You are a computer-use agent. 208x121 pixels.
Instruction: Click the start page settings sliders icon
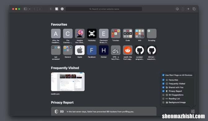(x=193, y=111)
